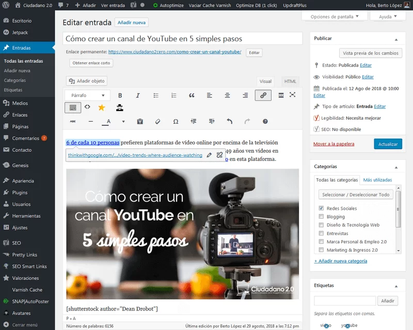Screen dimensions: 413x330
Task: Open Ajustes settings menu
Action: [x=20, y=227]
